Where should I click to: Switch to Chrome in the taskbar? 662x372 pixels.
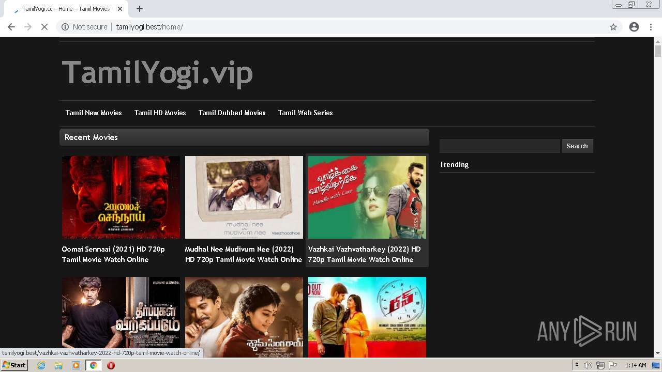[x=93, y=365]
